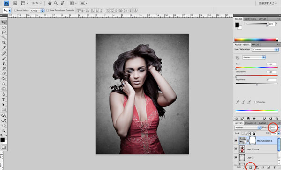Select the Paint Bucket tool
The height and width of the screenshot is (170, 281).
(x=4, y=78)
